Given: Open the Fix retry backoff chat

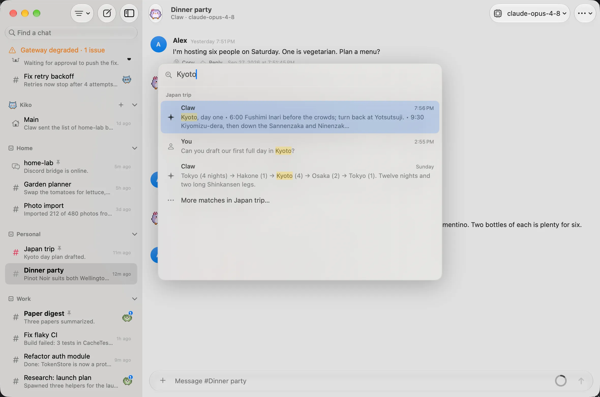Looking at the screenshot, I should coord(71,80).
